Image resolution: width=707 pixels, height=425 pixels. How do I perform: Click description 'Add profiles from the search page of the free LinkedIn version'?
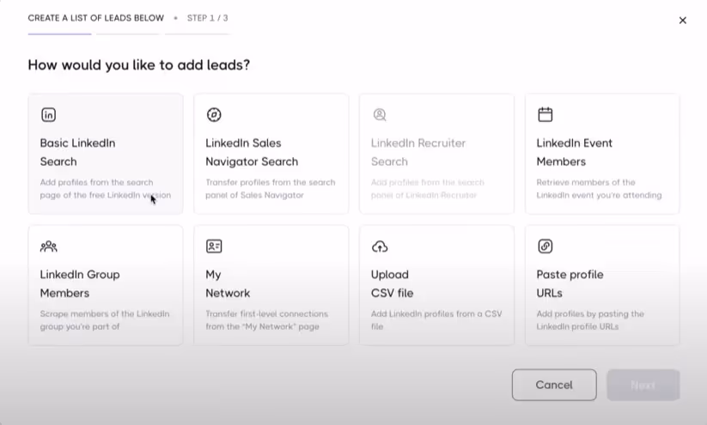(106, 189)
